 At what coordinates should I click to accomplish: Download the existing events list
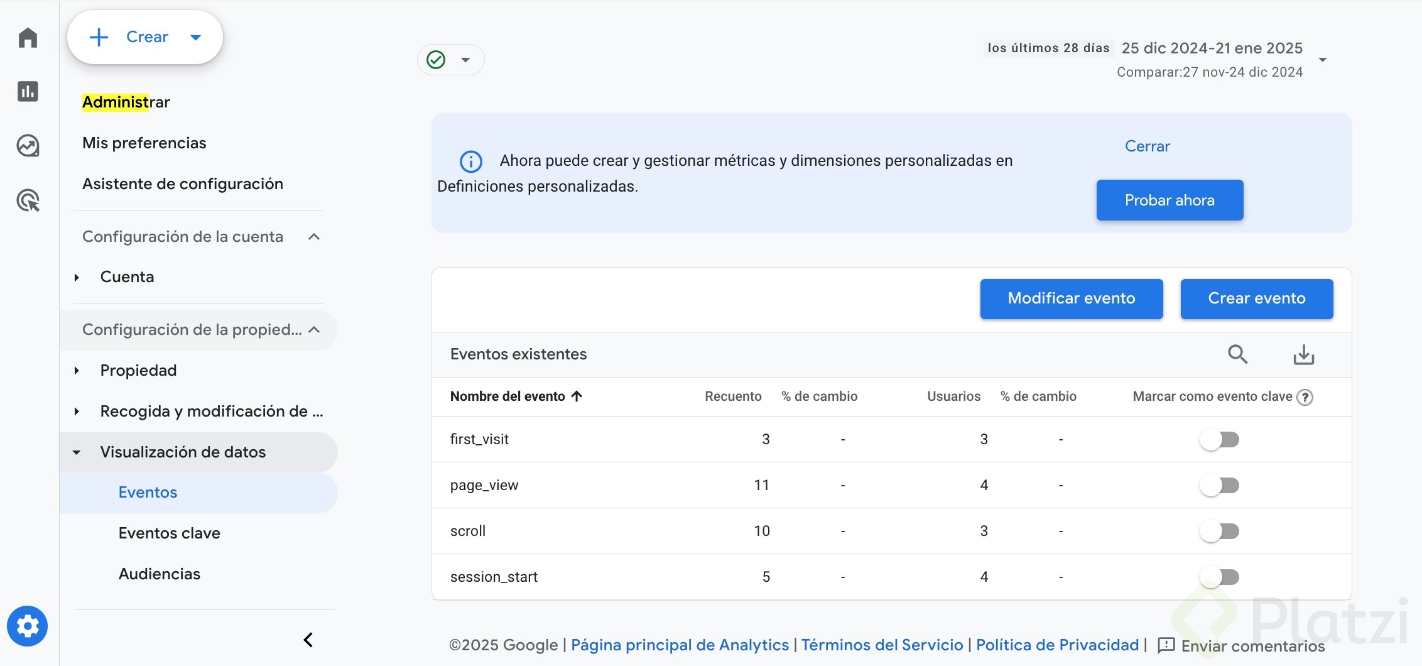coord(1304,354)
